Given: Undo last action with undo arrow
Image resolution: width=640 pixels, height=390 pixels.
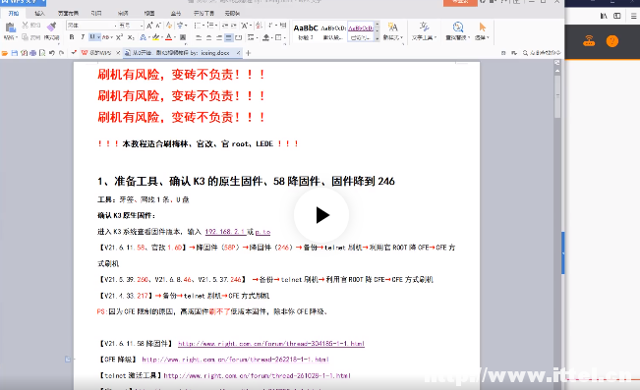Looking at the screenshot, I should click(52, 53).
